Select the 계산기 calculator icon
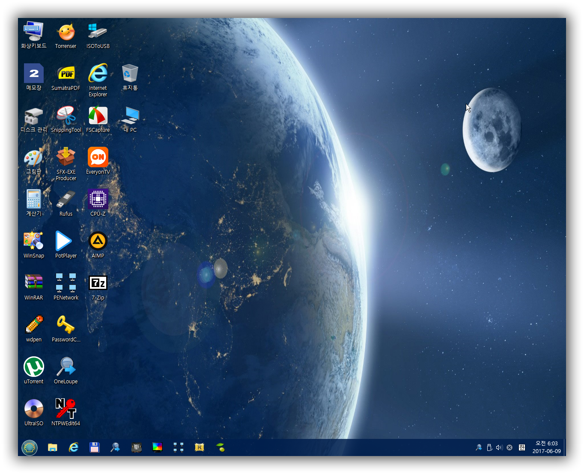Image resolution: width=584 pixels, height=474 pixels. (34, 202)
